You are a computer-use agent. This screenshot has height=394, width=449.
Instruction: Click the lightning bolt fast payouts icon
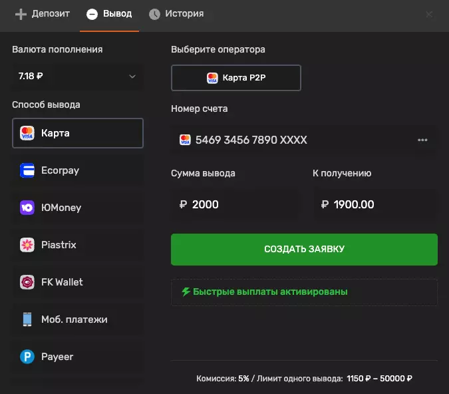[x=186, y=292]
